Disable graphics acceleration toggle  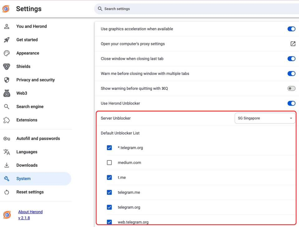pos(292,29)
